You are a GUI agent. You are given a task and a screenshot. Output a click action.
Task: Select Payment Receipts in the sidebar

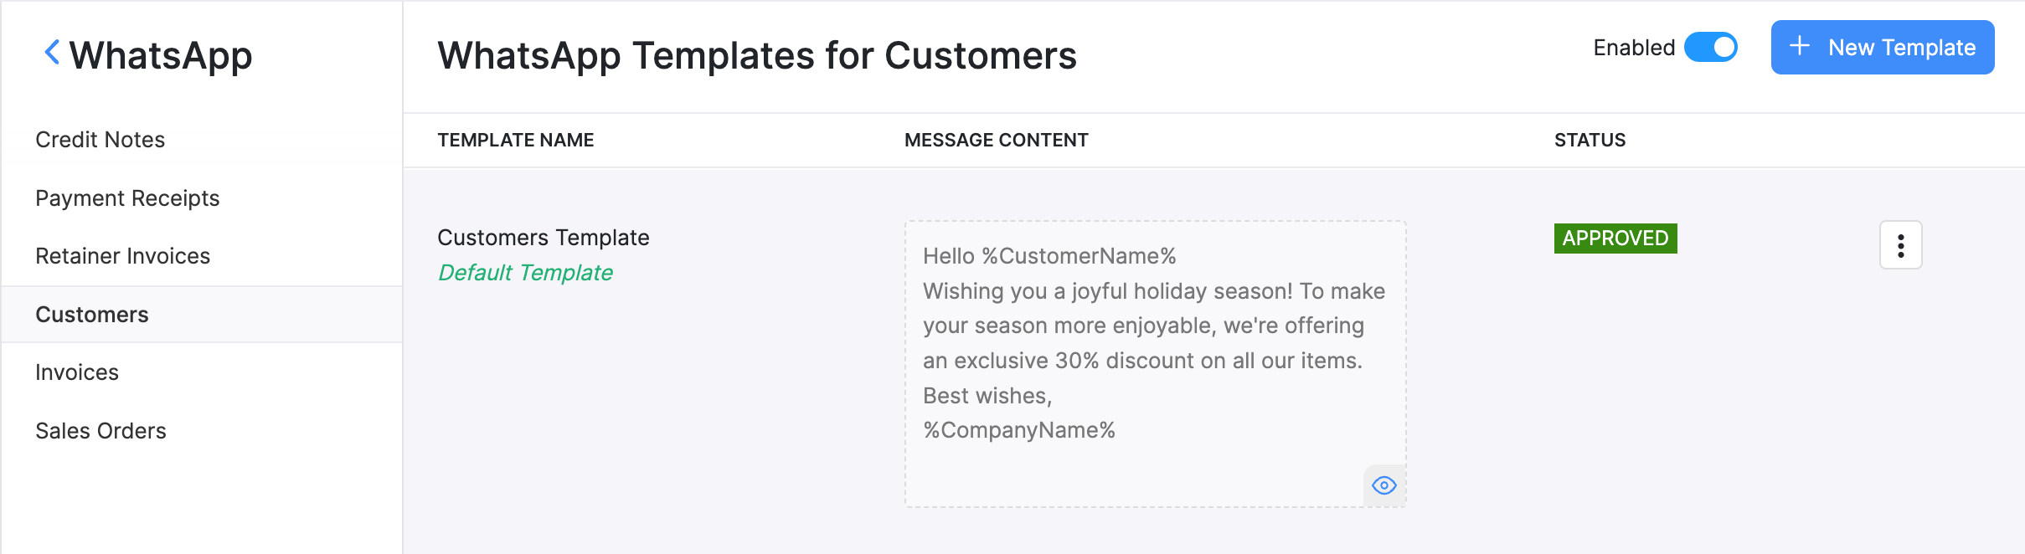[127, 198]
